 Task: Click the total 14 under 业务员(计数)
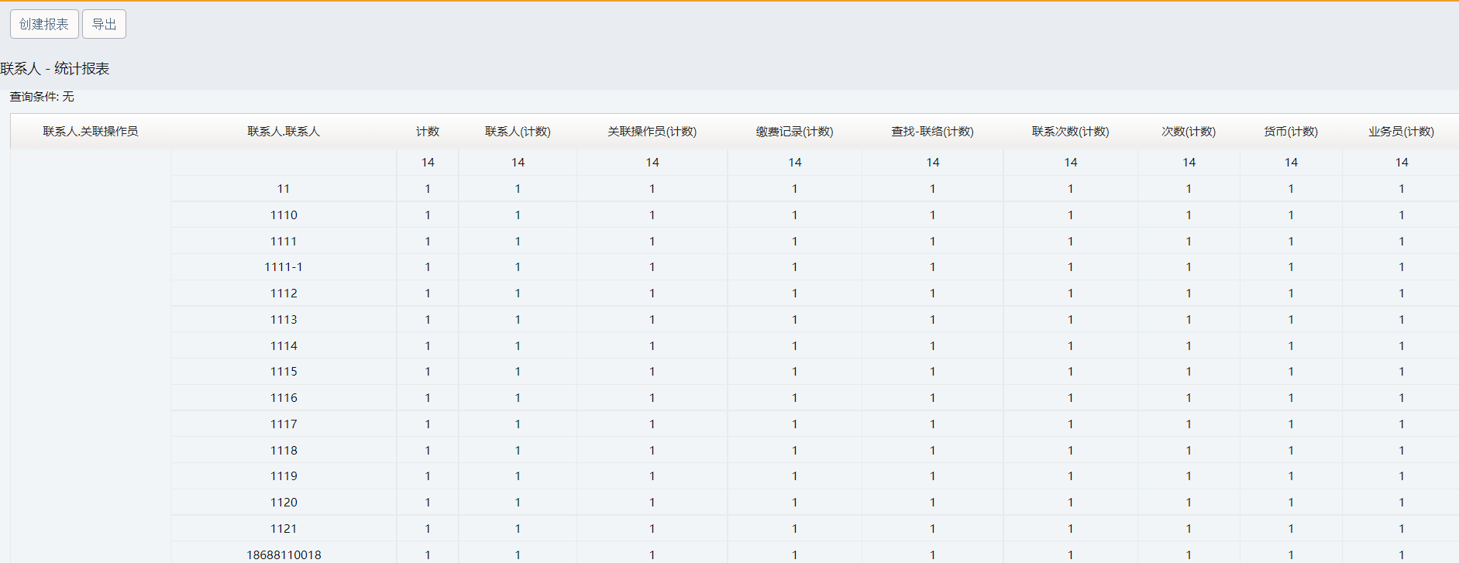[1401, 163]
